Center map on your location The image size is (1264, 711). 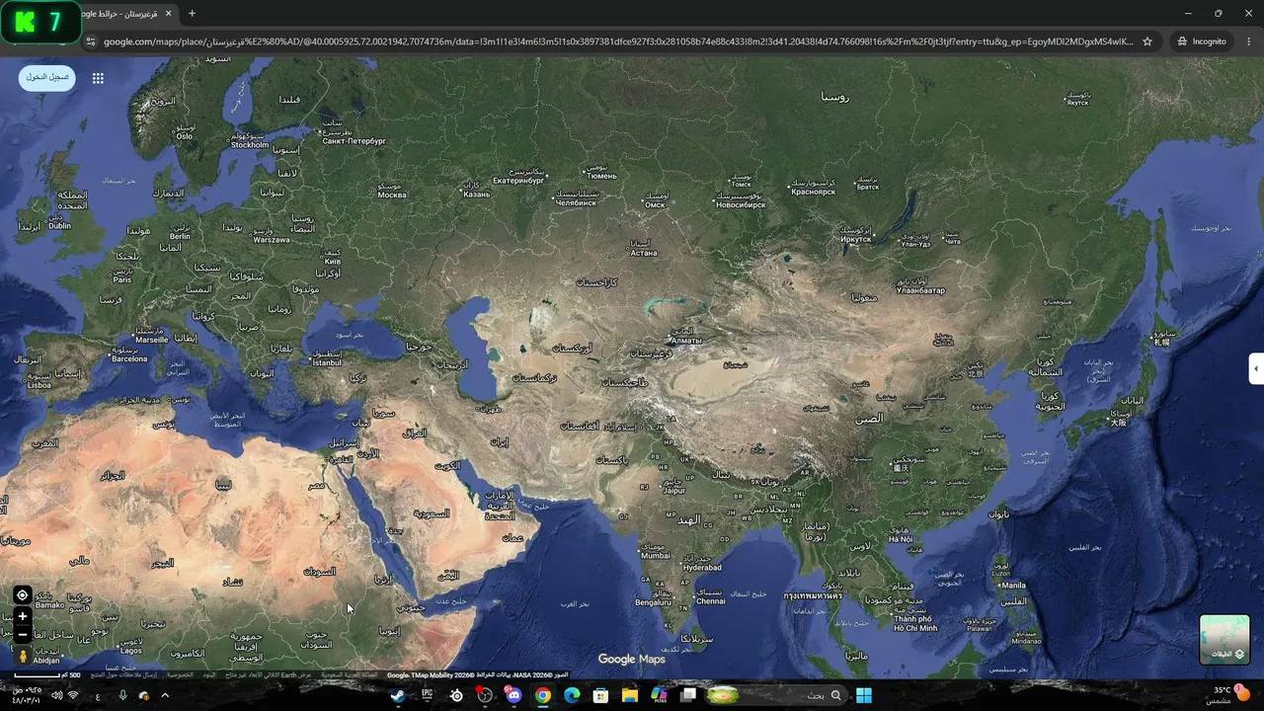tap(22, 595)
